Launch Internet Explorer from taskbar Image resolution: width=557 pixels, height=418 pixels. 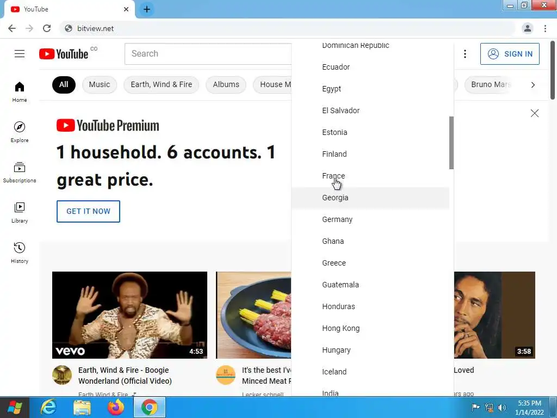coord(48,407)
